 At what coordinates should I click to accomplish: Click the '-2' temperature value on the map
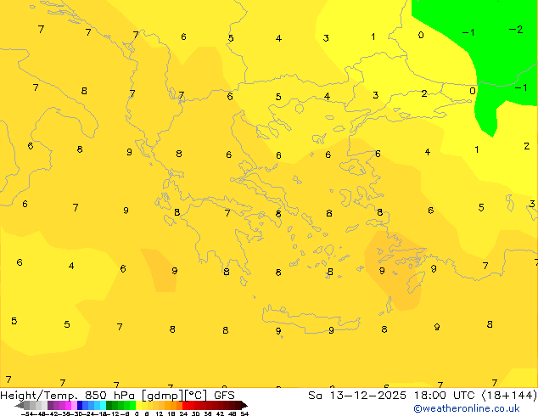516,30
